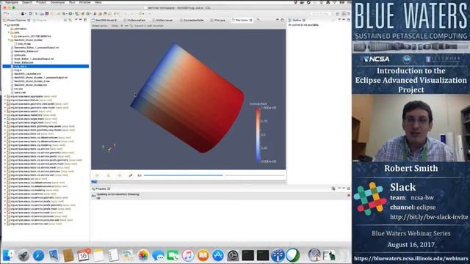Select the Progress view tab
Viewport: 470px width, 264px height.
pos(101,188)
